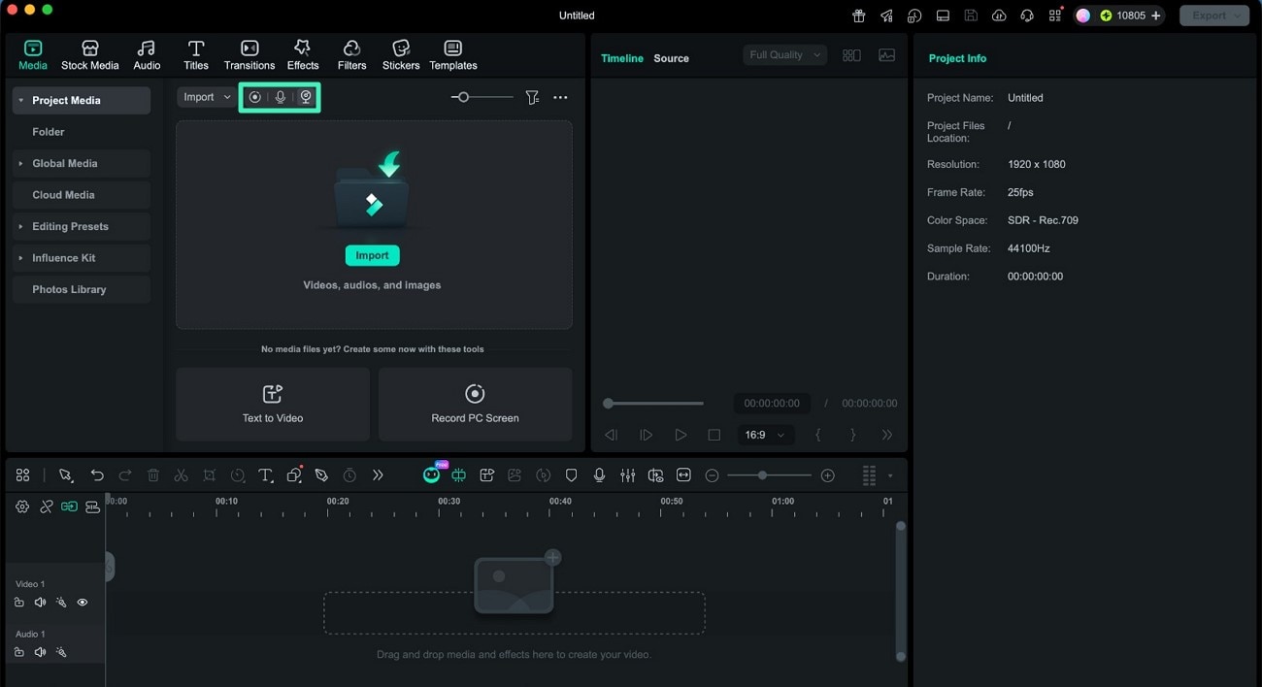Toggle the track magnet icon above Video 1
This screenshot has height=687, width=1262.
pyautogui.click(x=92, y=507)
